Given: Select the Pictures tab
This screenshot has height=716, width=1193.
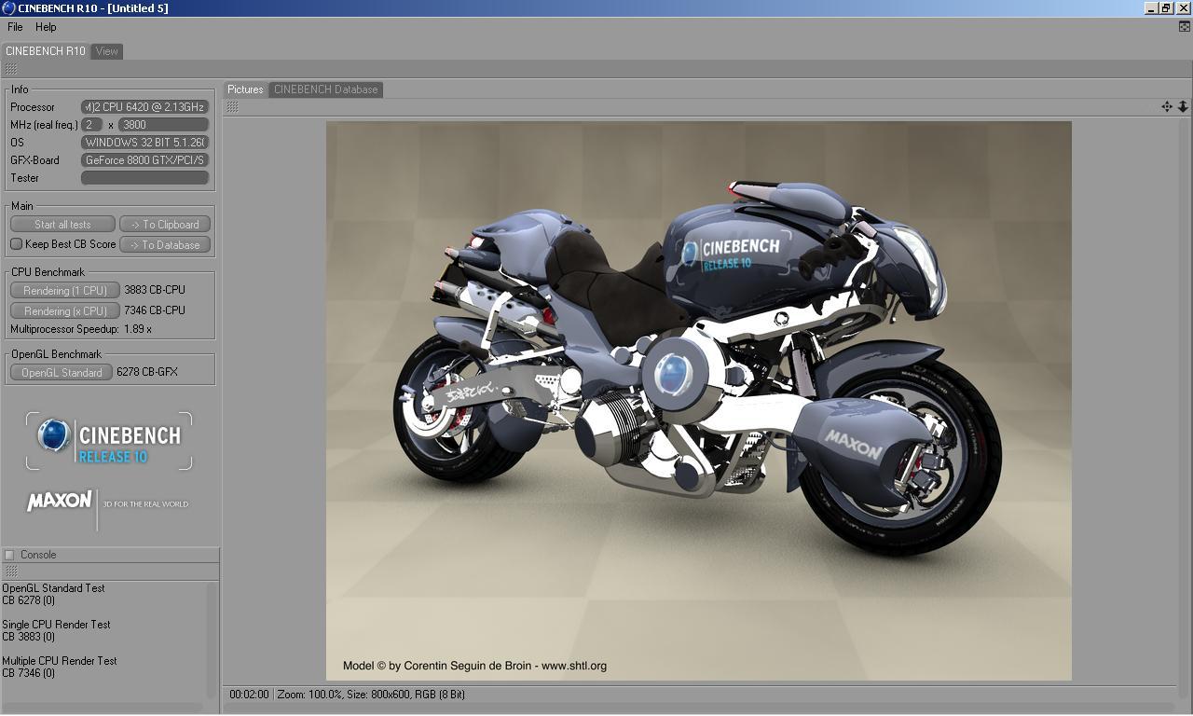Looking at the screenshot, I should tap(245, 89).
